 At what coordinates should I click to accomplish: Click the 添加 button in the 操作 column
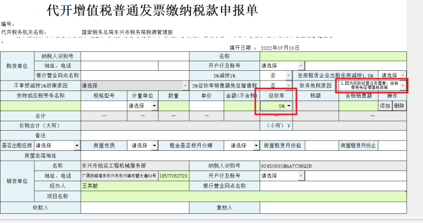tap(385, 106)
